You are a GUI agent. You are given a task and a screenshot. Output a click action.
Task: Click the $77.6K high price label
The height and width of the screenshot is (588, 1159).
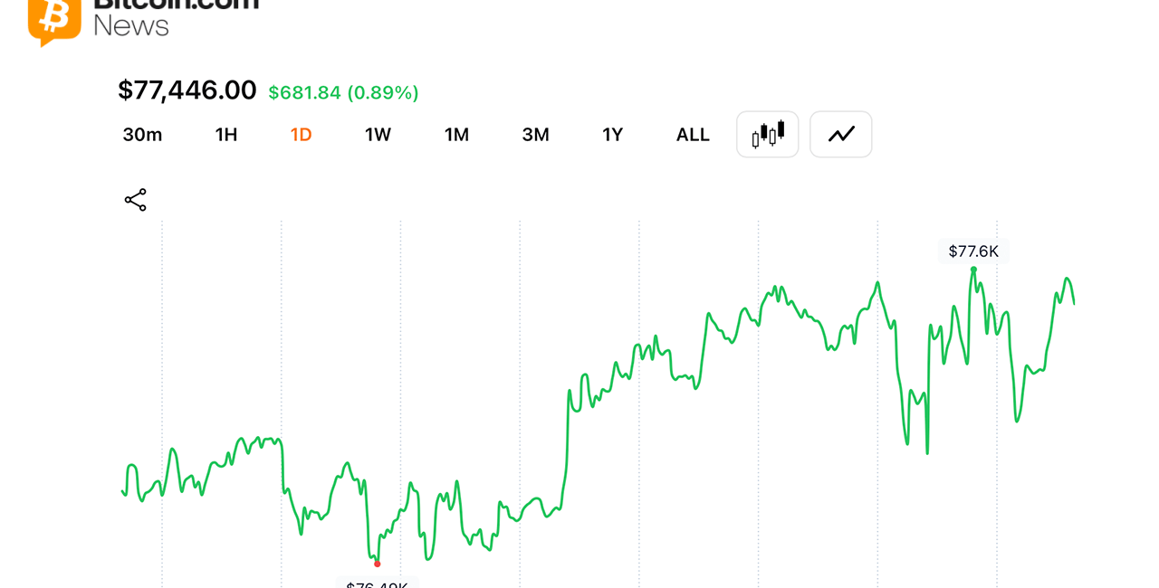[x=973, y=251]
